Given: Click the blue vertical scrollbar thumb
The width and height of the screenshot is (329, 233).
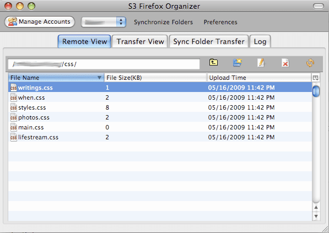Looking at the screenshot, I should pos(316,91).
